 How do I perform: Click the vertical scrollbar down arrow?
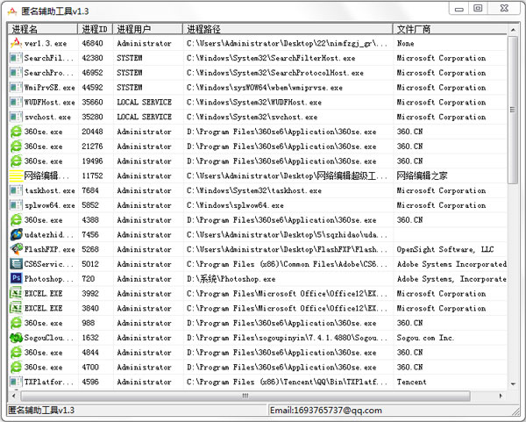(513, 384)
